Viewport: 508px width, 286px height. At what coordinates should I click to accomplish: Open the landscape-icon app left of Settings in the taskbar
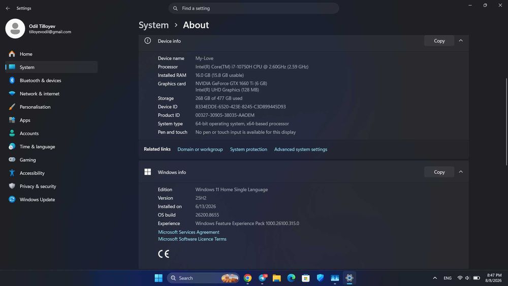[335, 278]
